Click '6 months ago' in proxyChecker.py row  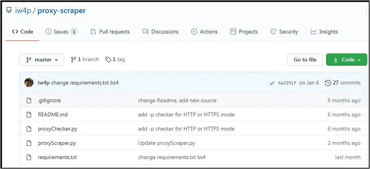[344, 129]
